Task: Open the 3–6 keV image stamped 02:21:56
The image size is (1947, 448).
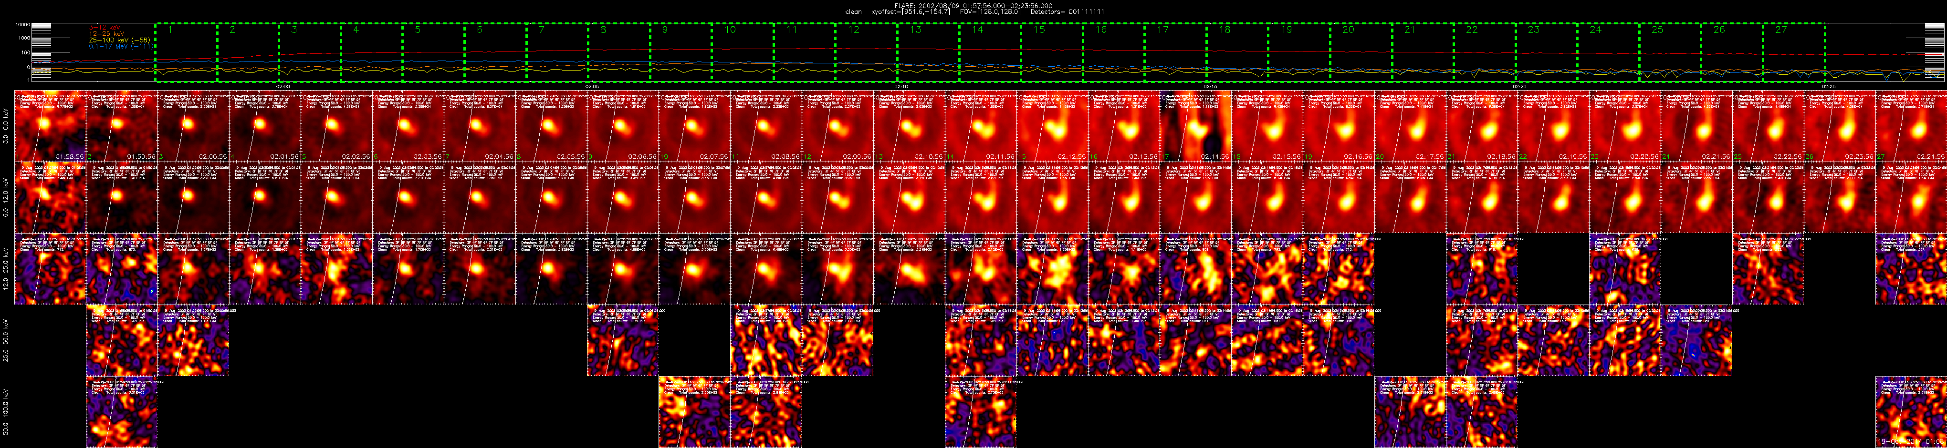Action: point(1696,126)
